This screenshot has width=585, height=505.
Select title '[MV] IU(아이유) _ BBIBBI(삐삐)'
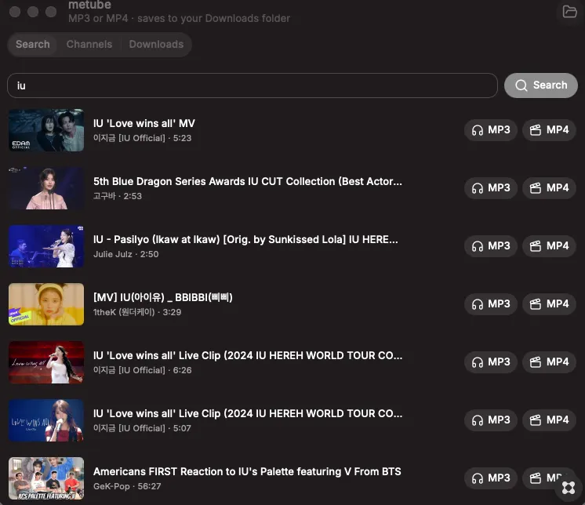pos(162,297)
